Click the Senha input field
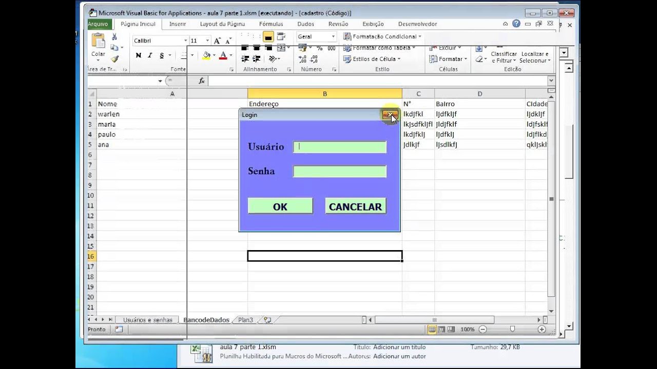The image size is (657, 369). 340,171
